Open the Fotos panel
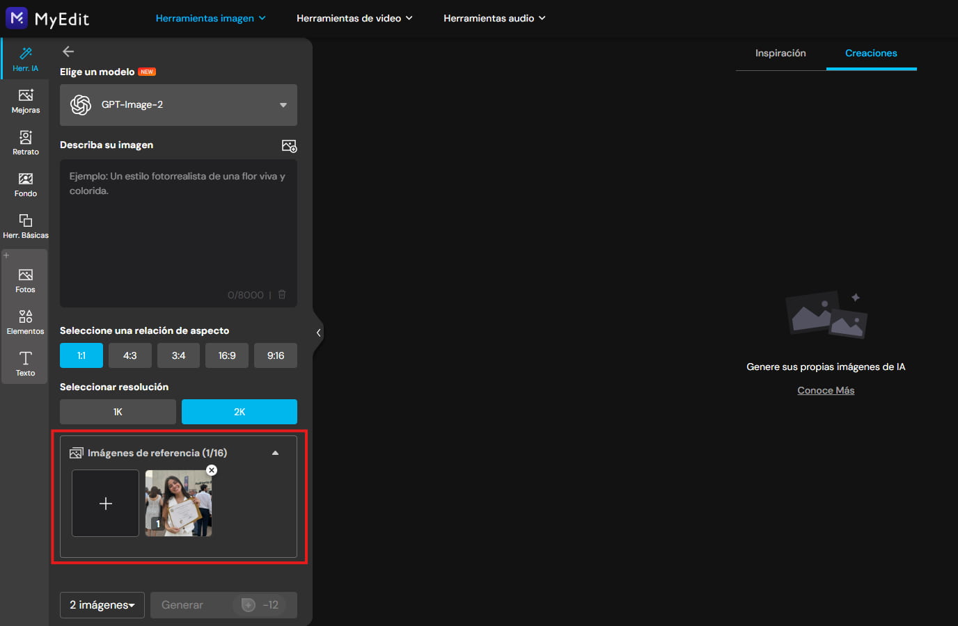 click(x=26, y=280)
